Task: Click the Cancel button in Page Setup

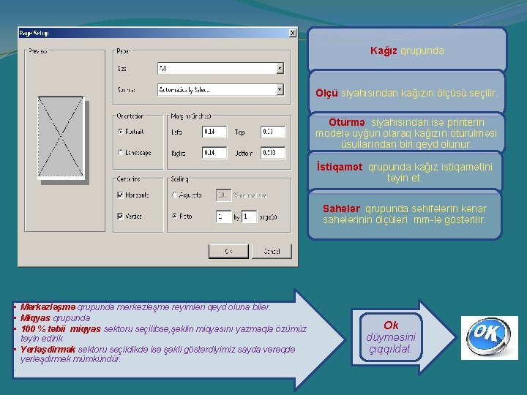Action: tap(272, 251)
